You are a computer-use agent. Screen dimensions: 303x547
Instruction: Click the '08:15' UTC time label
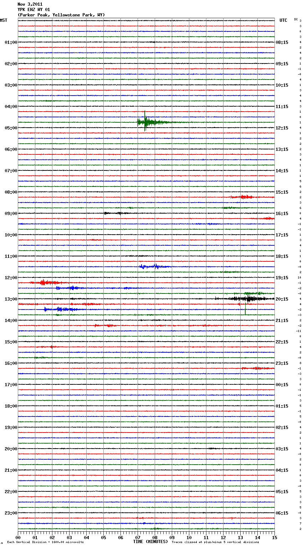(282, 42)
